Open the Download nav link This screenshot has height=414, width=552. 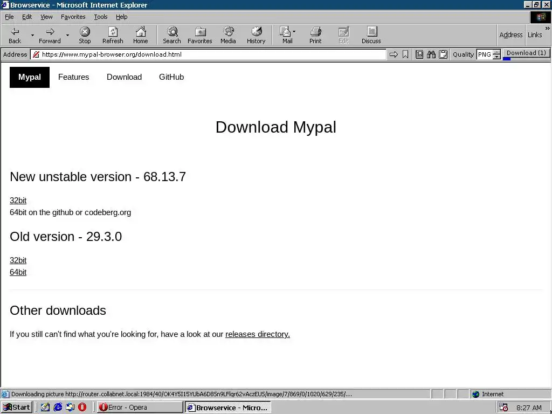(125, 77)
